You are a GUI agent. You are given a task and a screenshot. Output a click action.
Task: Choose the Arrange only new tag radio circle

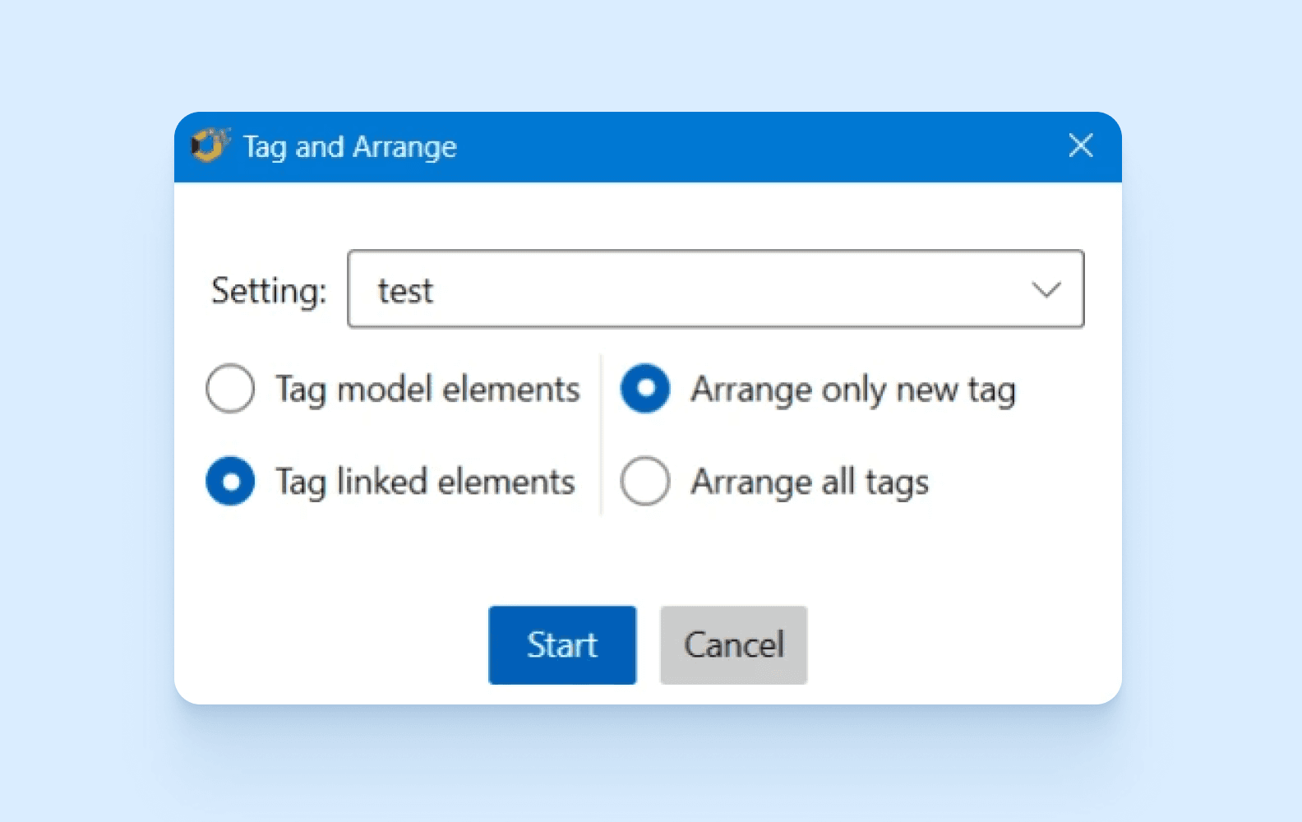645,389
